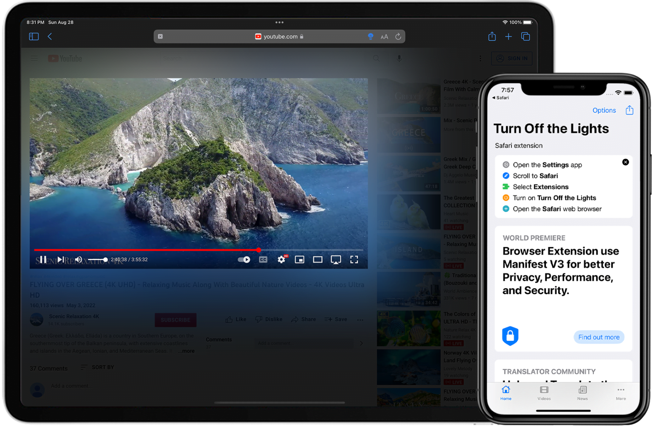652x429 pixels.
Task: Start voice search with microphone icon
Action: (399, 59)
